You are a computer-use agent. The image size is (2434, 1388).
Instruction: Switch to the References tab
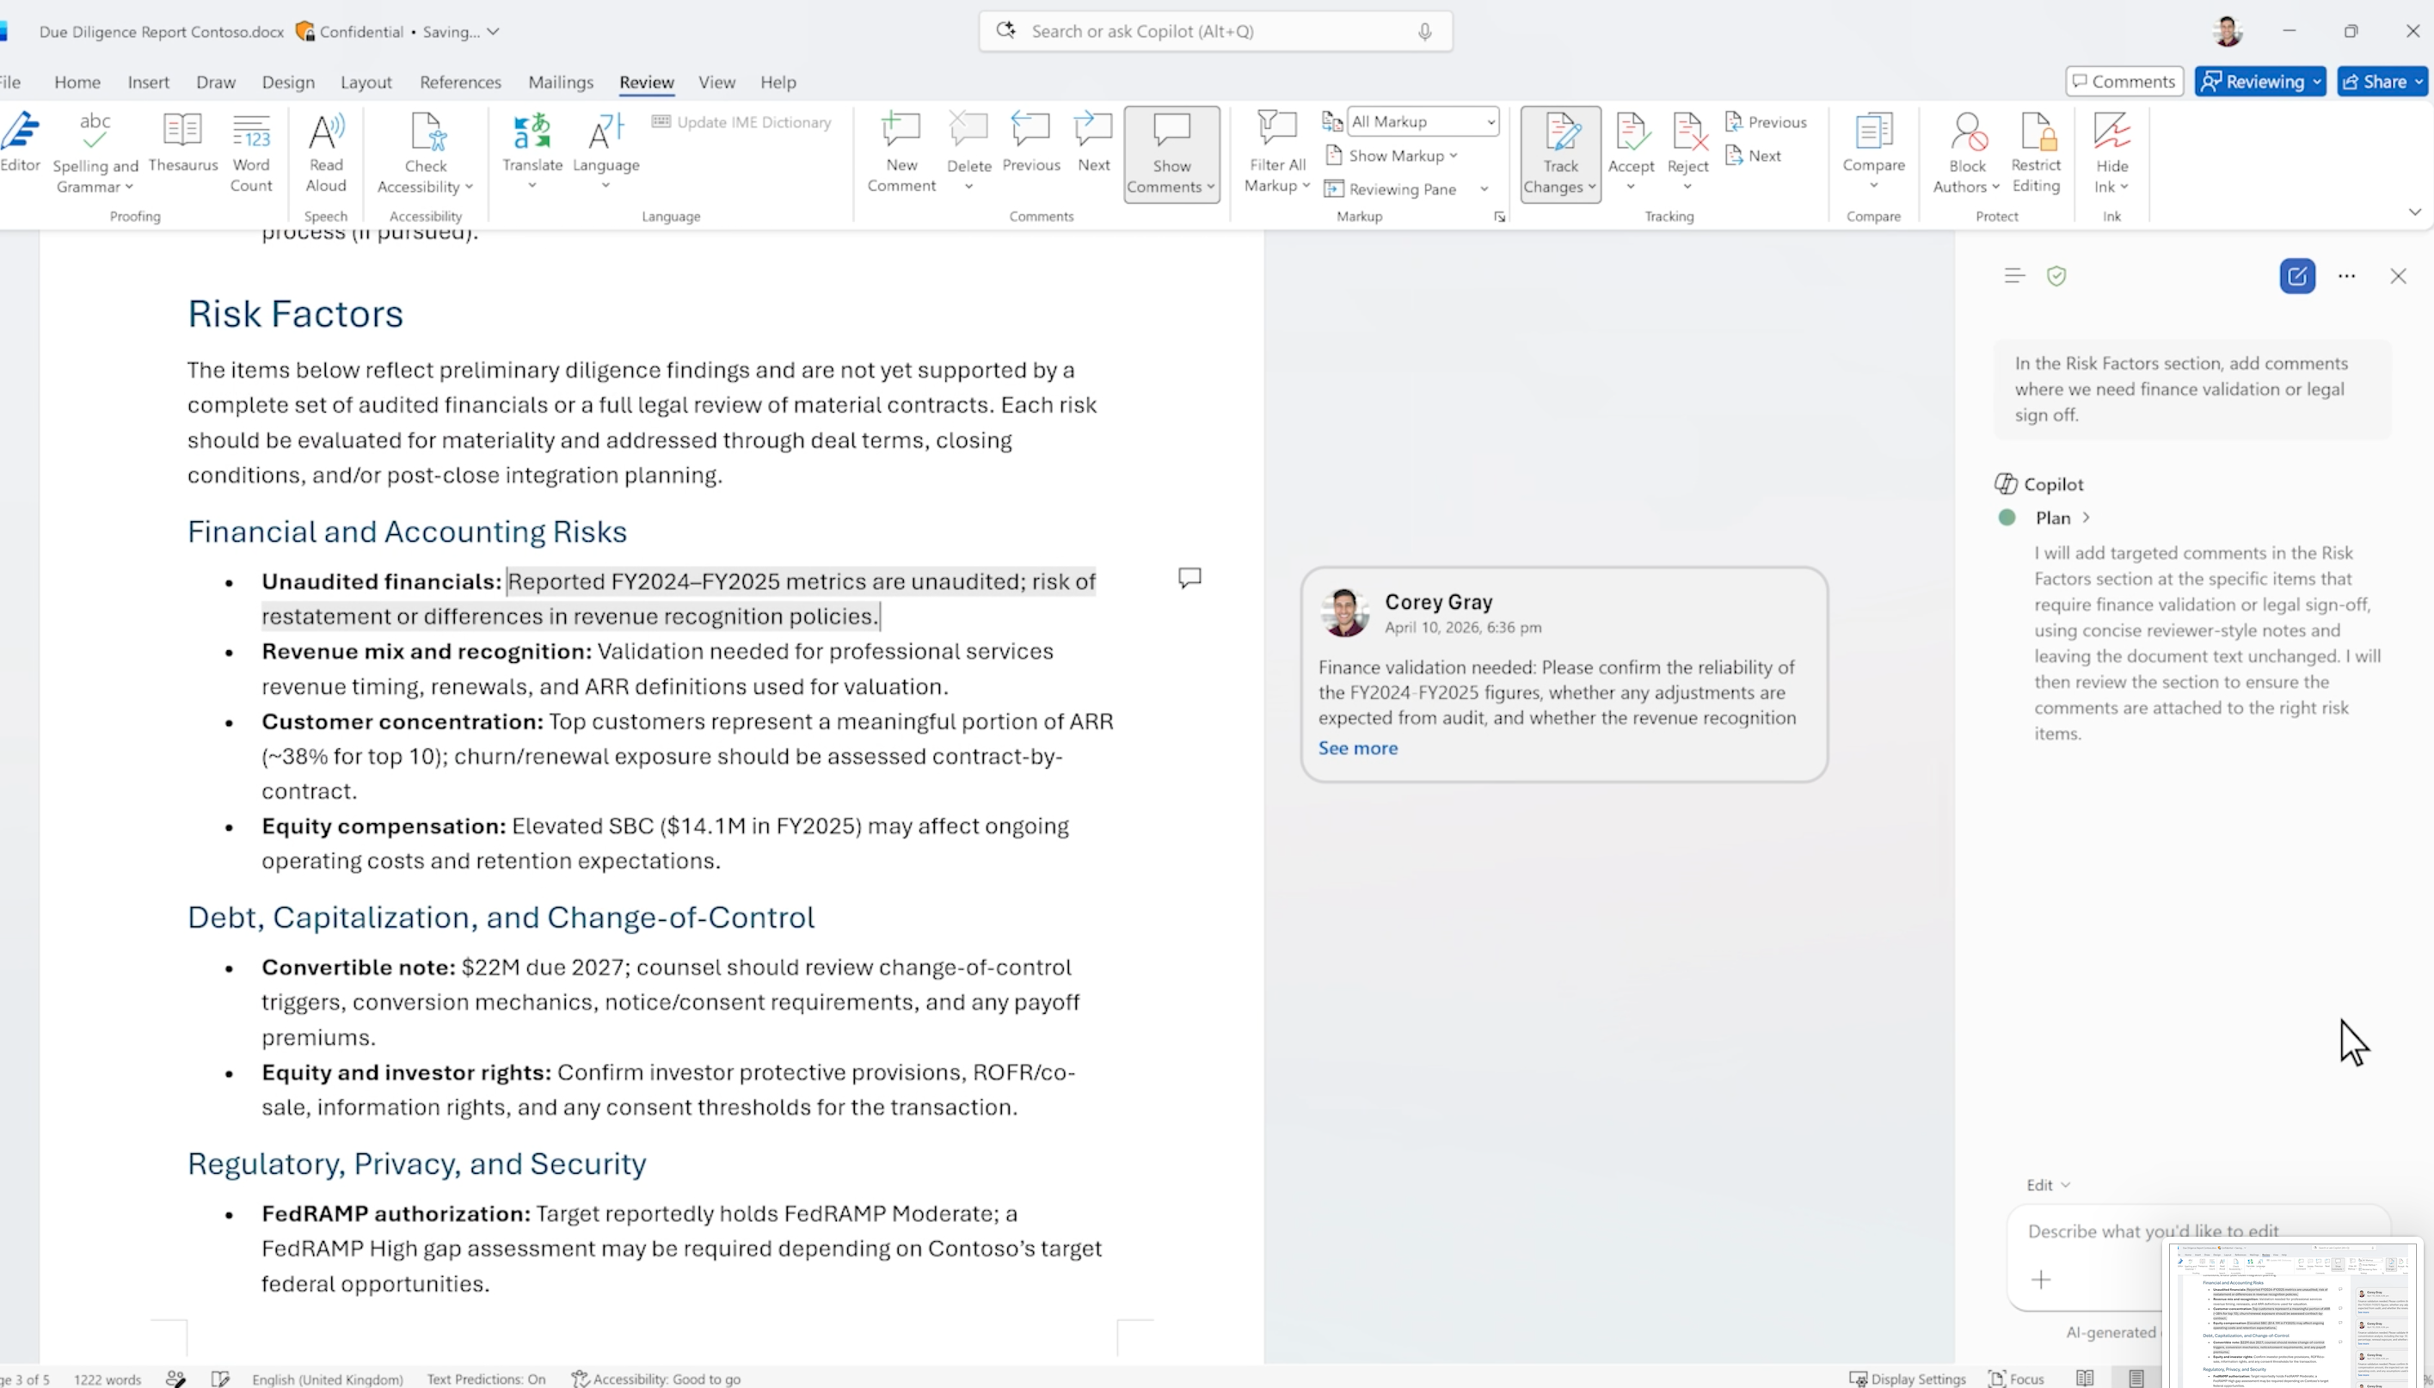[x=459, y=82]
